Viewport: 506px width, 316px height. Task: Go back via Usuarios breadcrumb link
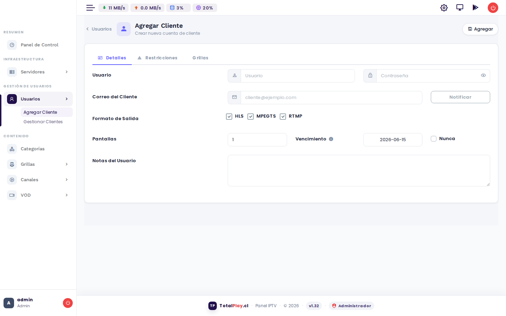click(99, 29)
